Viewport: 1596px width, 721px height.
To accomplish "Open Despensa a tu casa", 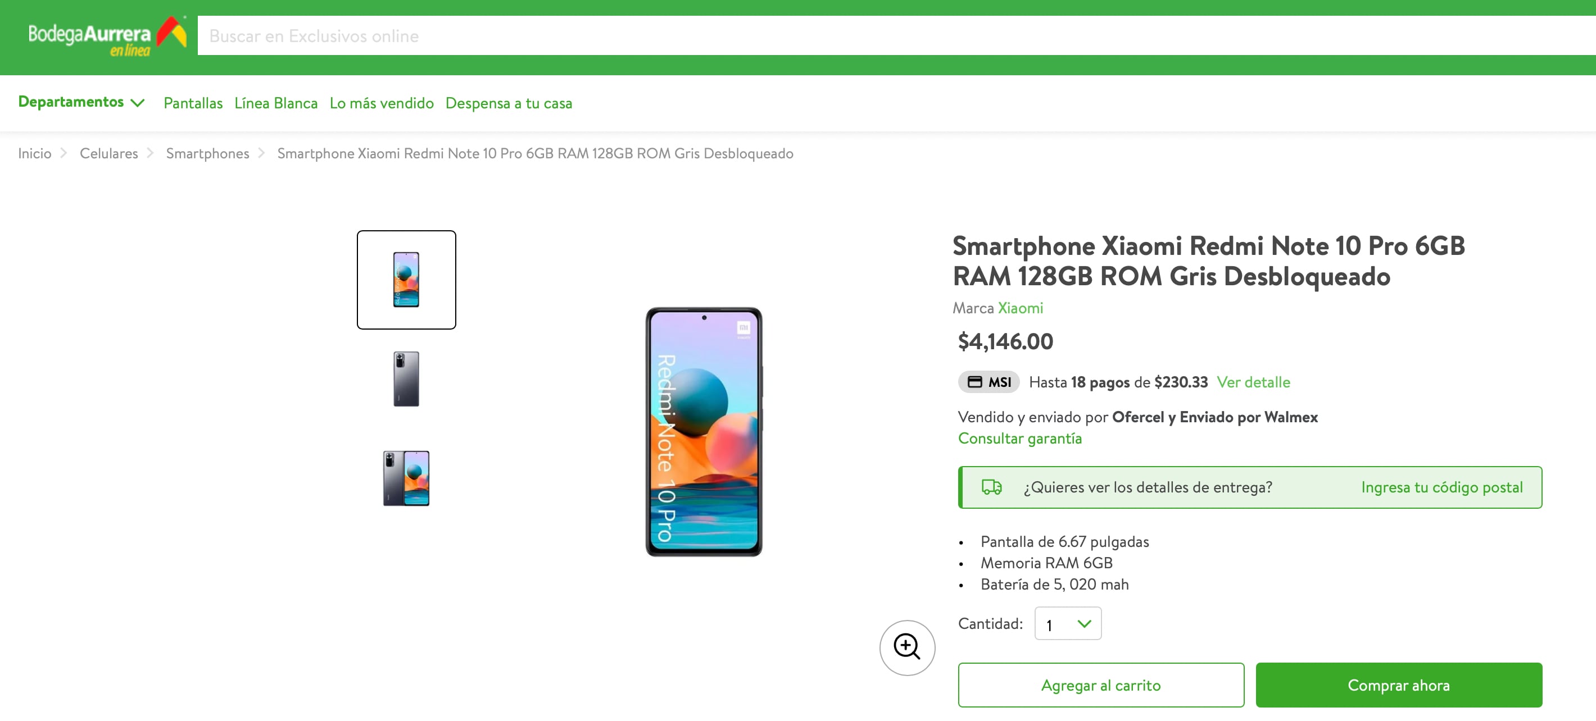I will point(509,103).
